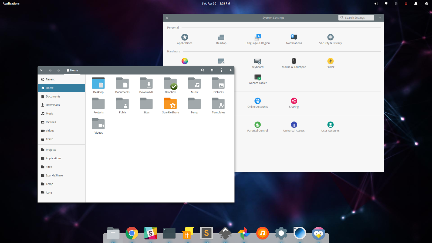Screen dimensions: 432x243
Task: Select the Documents folder icon
Action: (122, 83)
